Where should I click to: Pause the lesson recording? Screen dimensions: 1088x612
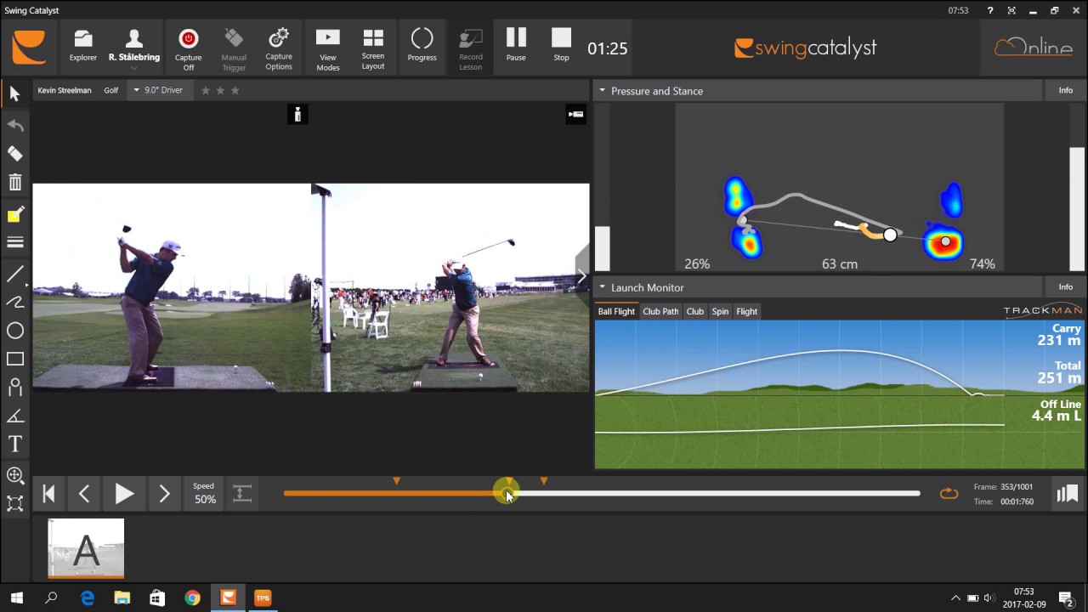coord(516,46)
